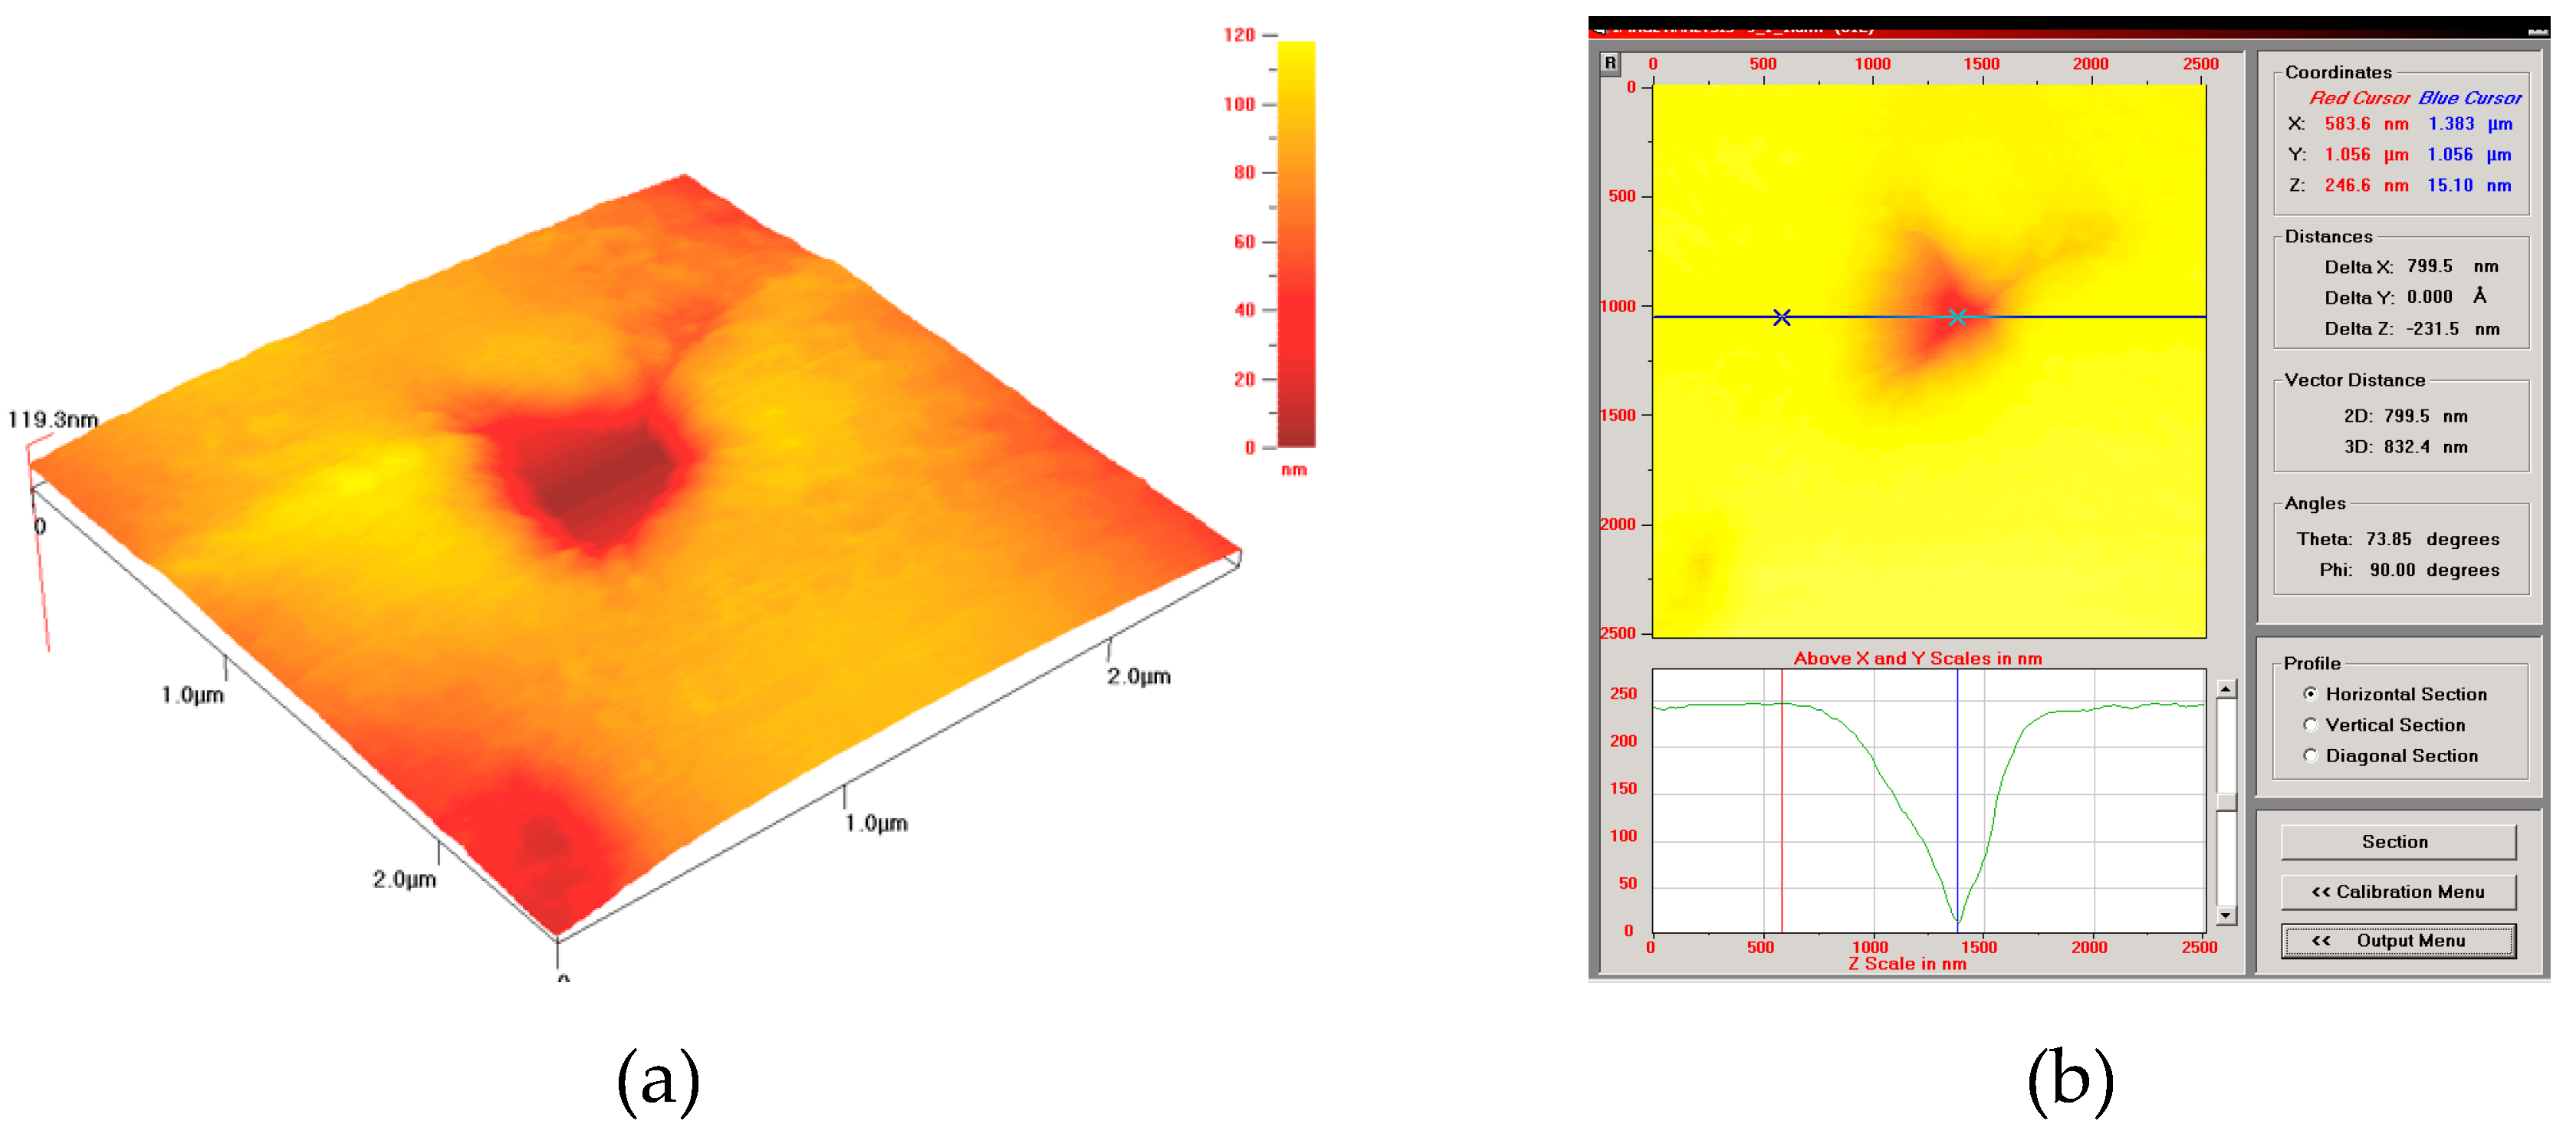Click the red vertical cursor line in profile

click(1781, 800)
